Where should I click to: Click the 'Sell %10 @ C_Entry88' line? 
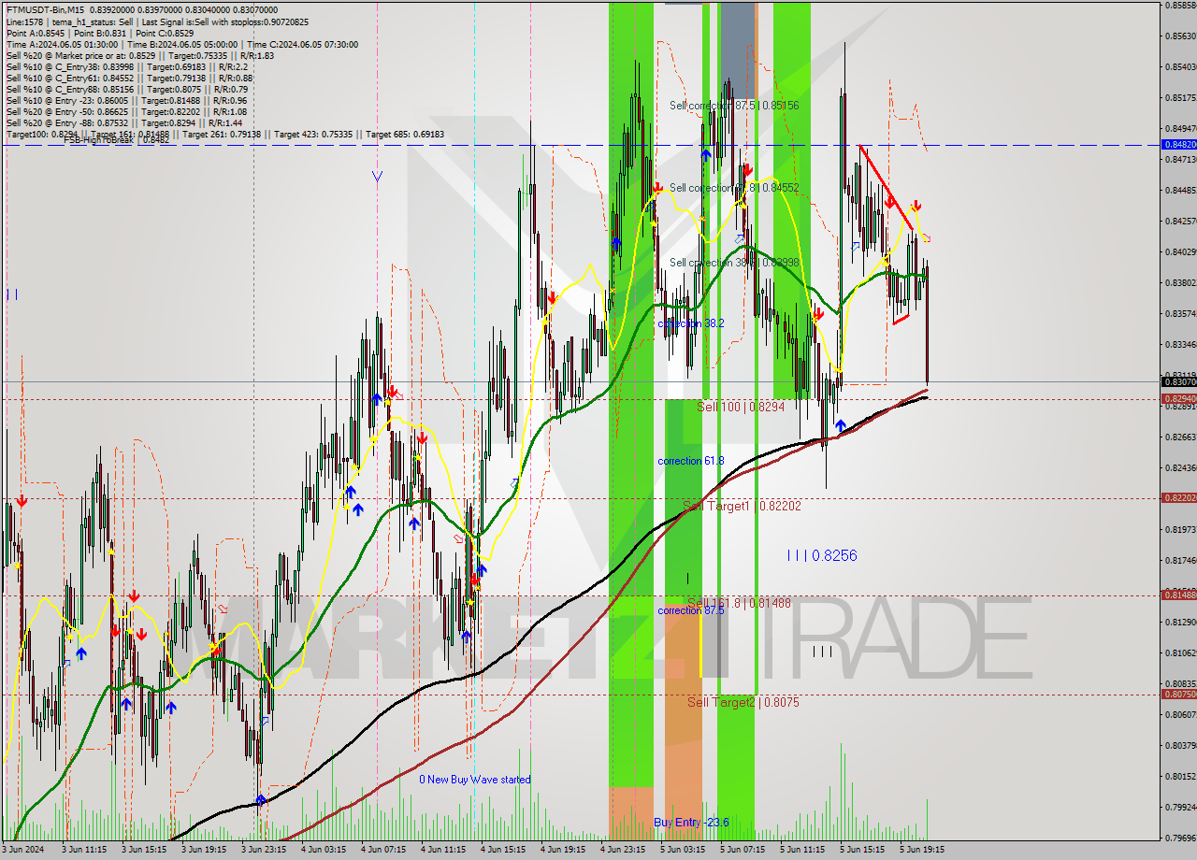click(127, 89)
